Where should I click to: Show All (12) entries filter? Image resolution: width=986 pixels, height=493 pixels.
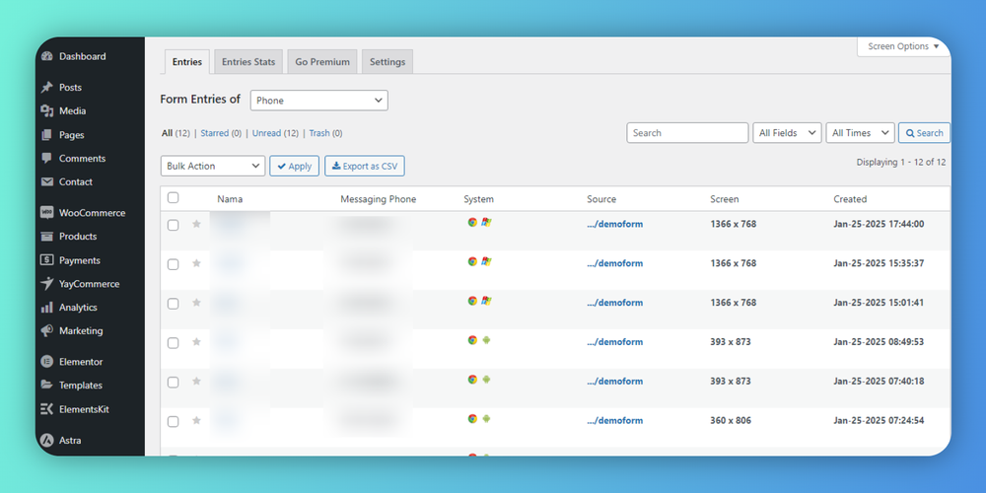[x=176, y=133]
